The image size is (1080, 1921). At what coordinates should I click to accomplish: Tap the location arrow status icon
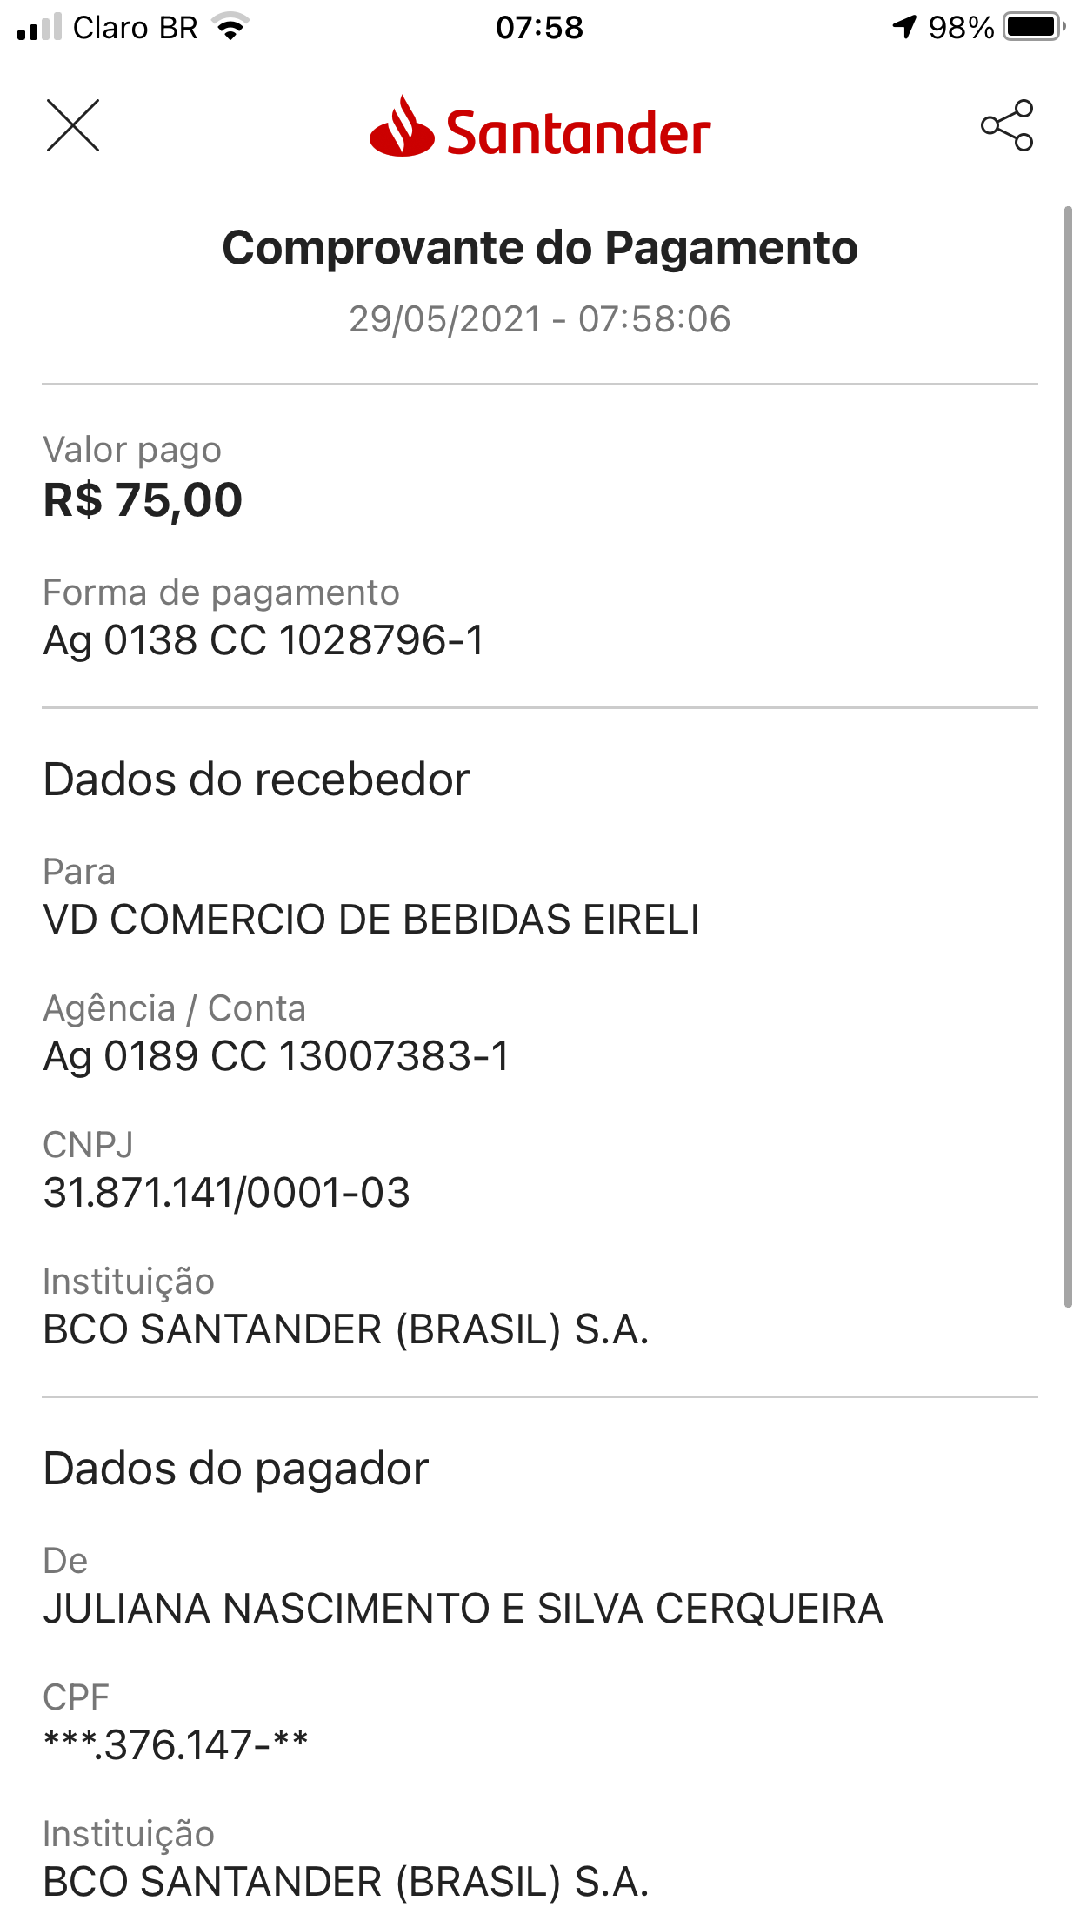click(x=904, y=27)
